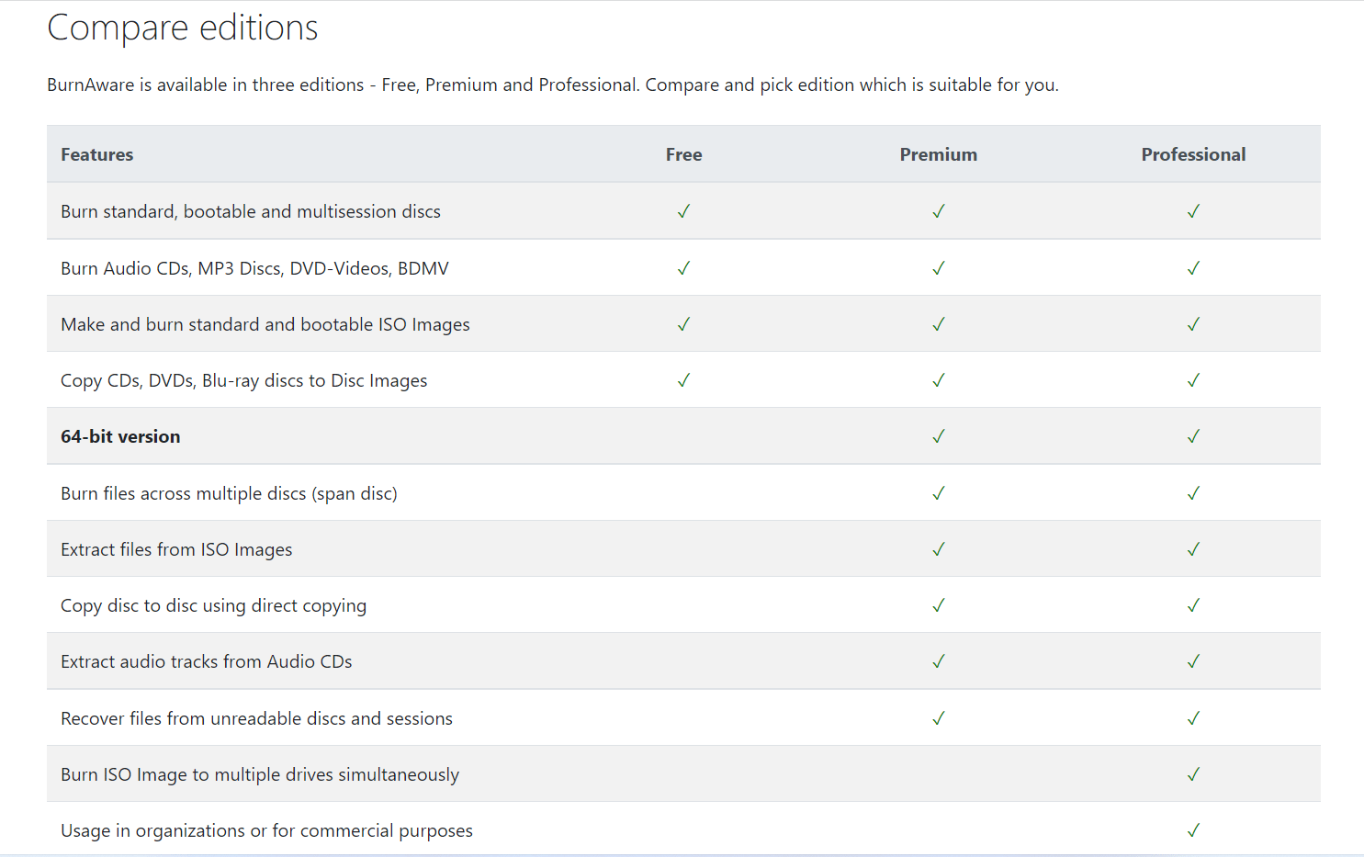
Task: Select the Premium checkmark in Burn Audio CDs row
Action: point(938,268)
